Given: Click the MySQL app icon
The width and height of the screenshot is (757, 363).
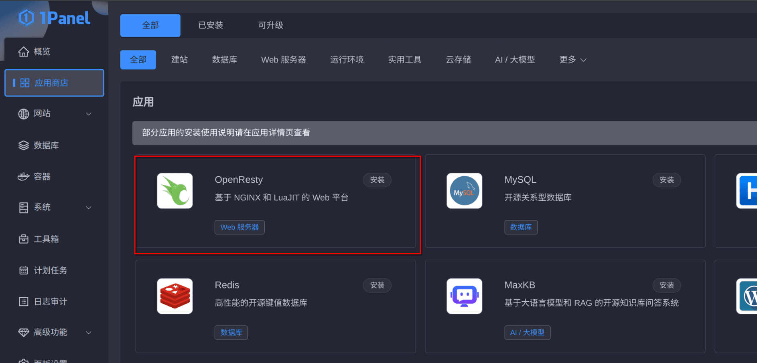Looking at the screenshot, I should click(464, 191).
